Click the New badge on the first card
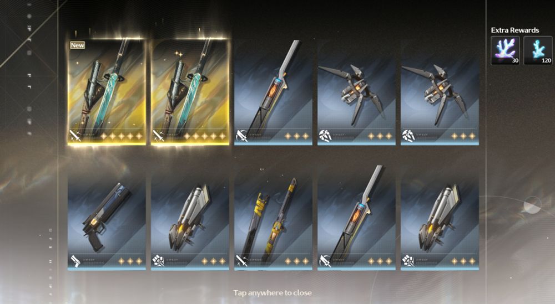 [77, 45]
